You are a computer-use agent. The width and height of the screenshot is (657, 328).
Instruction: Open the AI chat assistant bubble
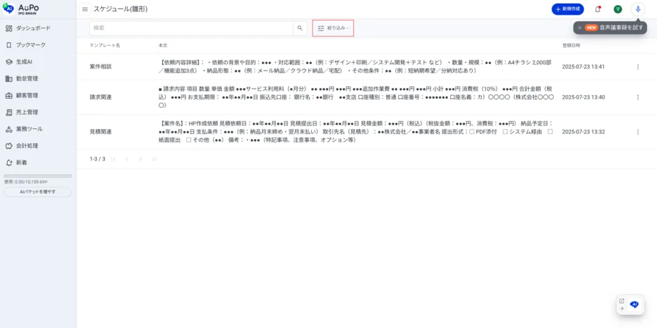(x=635, y=305)
